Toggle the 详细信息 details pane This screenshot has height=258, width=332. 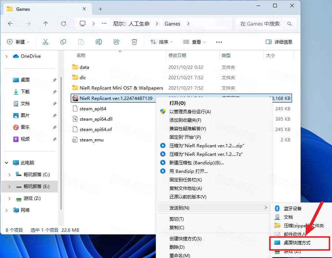pyautogui.click(x=279, y=42)
